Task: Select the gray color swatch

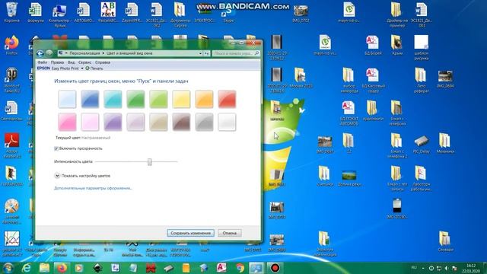Action: (x=204, y=122)
